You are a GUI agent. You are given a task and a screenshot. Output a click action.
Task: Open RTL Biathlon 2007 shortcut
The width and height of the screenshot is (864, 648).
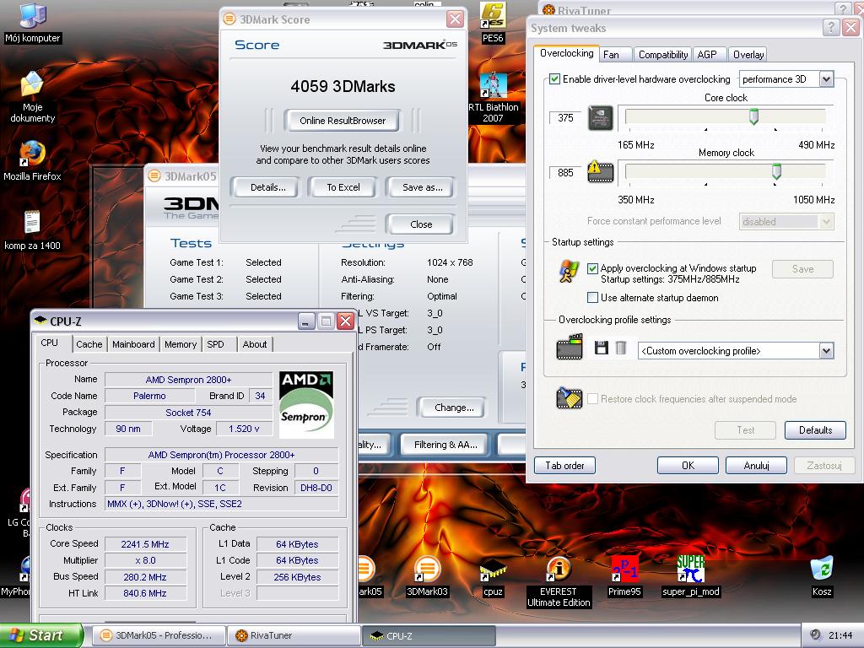tap(493, 98)
